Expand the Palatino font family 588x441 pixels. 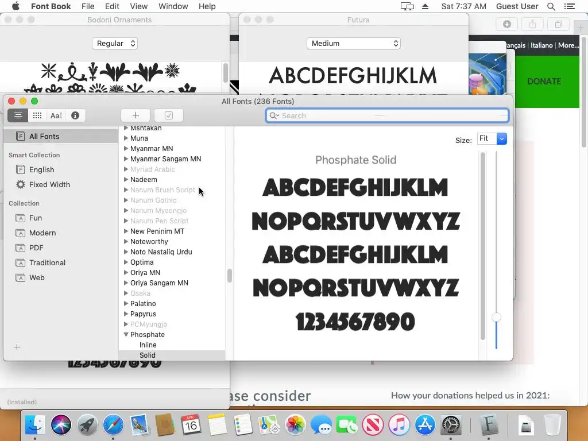click(x=126, y=303)
